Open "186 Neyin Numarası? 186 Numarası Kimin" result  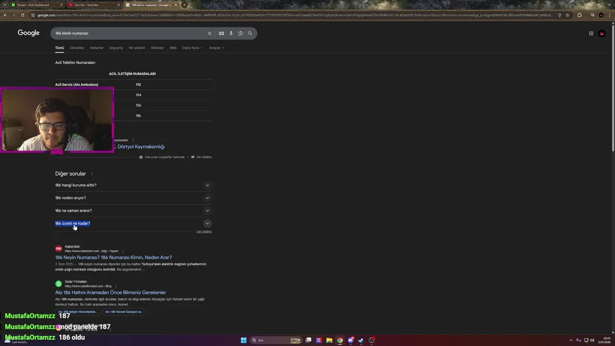click(x=113, y=258)
